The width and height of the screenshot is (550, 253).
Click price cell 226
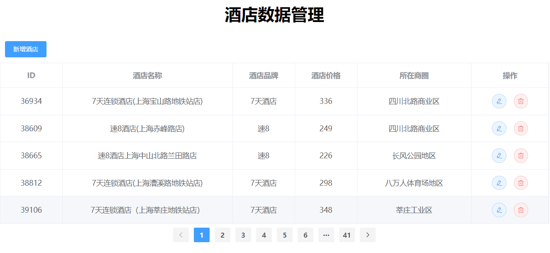coord(326,156)
